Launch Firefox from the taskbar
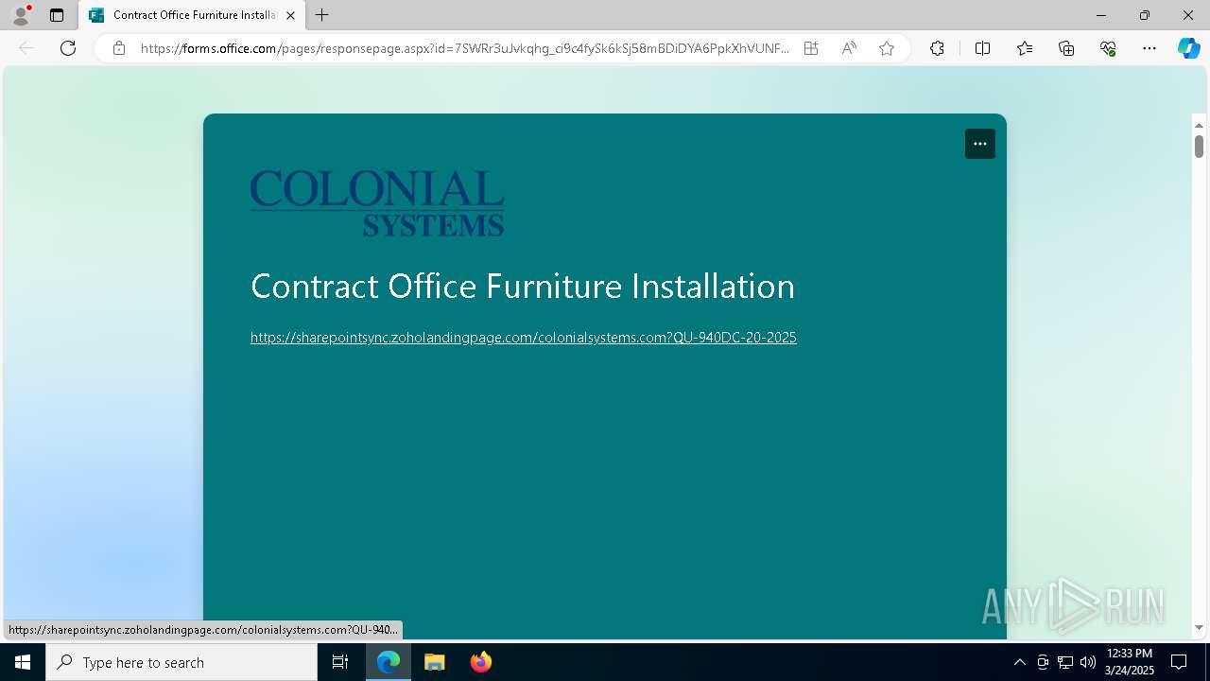 481,662
